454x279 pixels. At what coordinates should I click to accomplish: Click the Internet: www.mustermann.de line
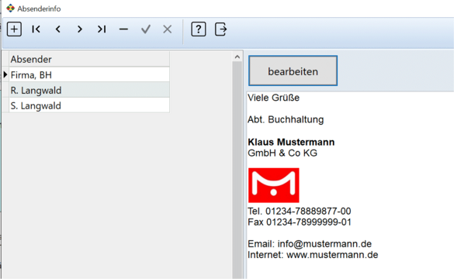(313, 255)
